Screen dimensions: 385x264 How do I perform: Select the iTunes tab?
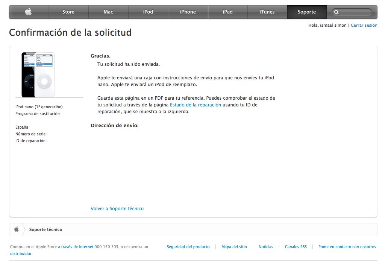(267, 12)
